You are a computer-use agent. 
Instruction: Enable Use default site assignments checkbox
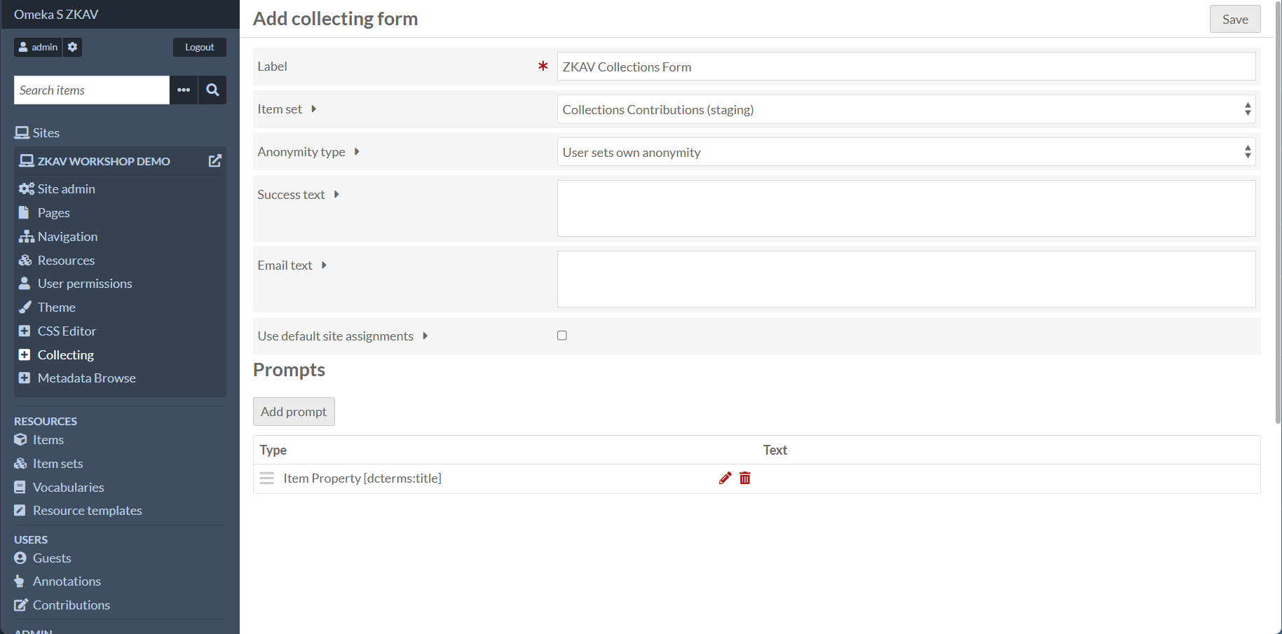pos(562,336)
